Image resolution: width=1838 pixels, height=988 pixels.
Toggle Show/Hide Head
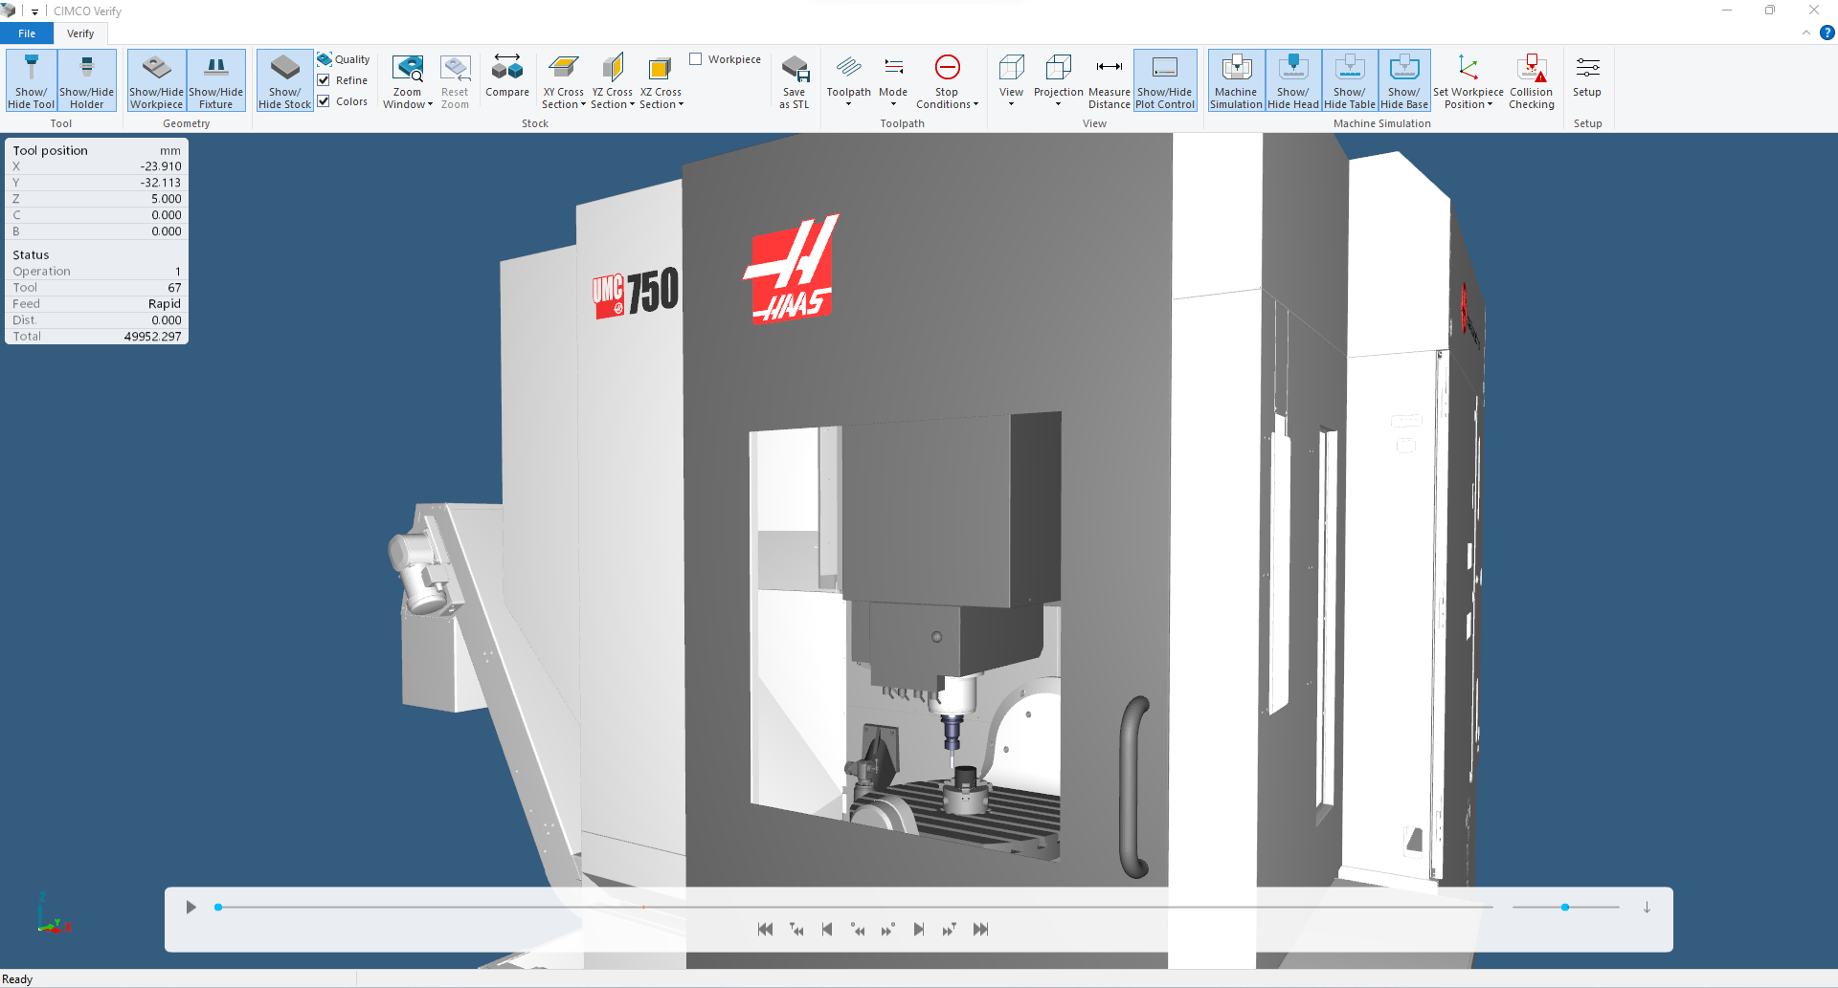coord(1293,80)
